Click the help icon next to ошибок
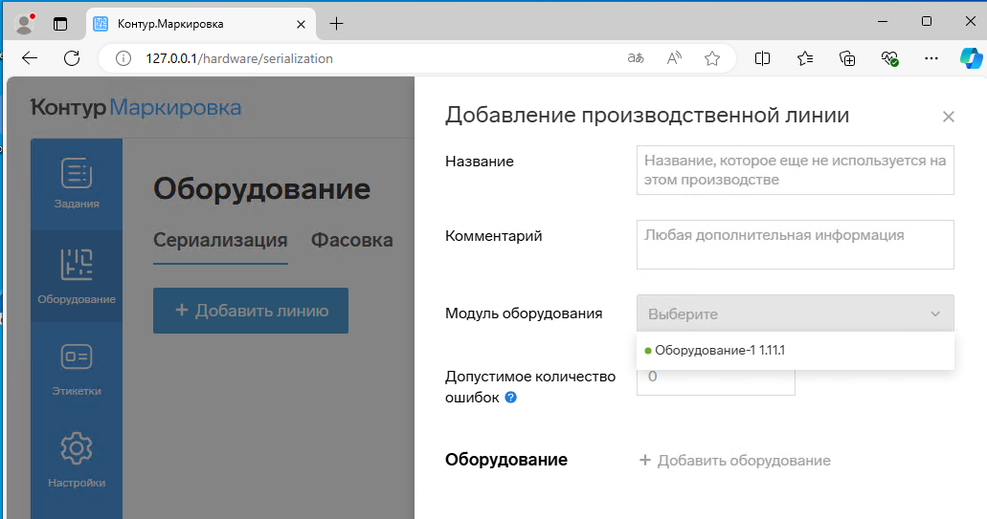Image resolution: width=987 pixels, height=519 pixels. pos(510,398)
